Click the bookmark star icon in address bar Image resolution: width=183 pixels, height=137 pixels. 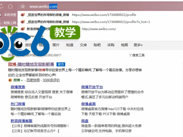pos(23,6)
